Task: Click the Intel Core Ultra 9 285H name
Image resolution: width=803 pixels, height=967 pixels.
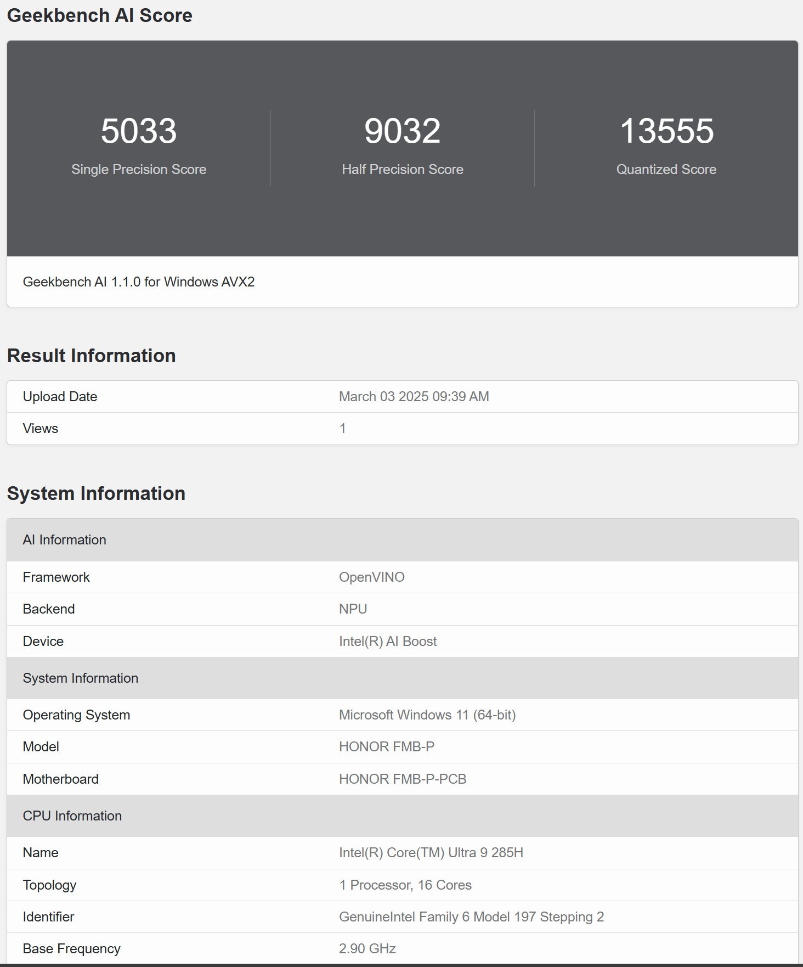Action: [x=431, y=853]
